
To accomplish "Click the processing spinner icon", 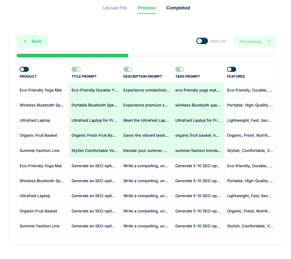I will click(269, 42).
